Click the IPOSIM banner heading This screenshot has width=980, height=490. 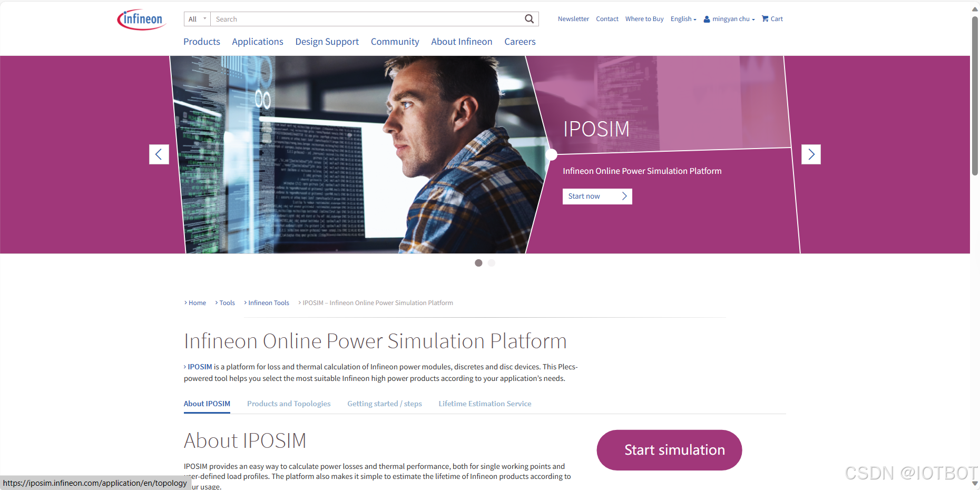(x=596, y=129)
